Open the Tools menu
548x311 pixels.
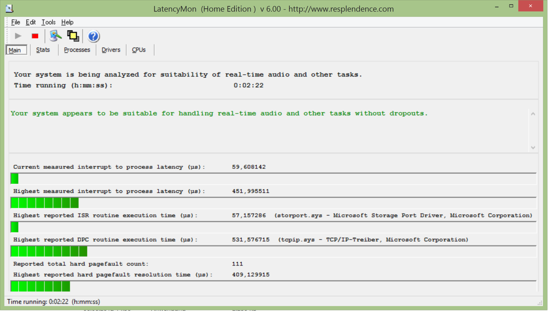[x=48, y=22]
